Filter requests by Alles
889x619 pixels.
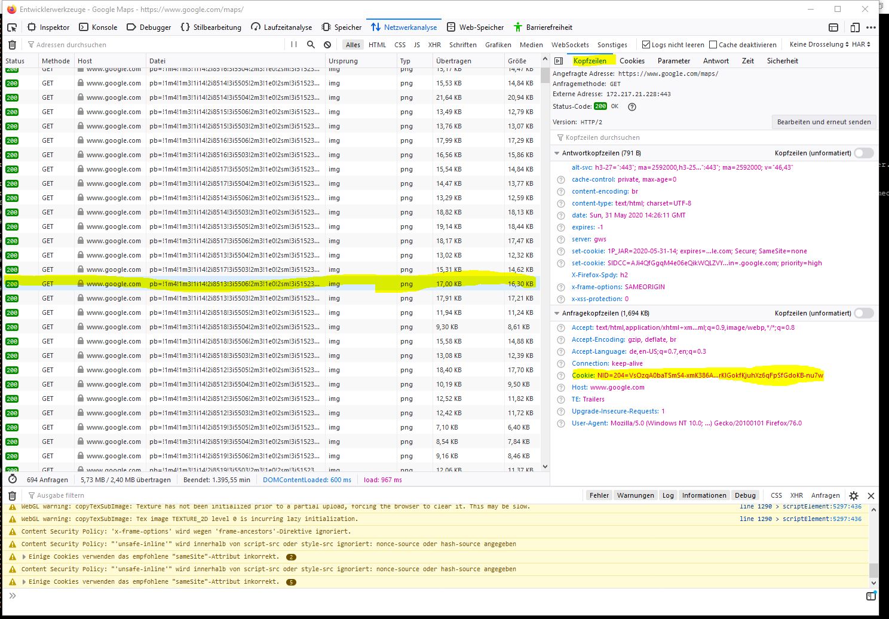(x=353, y=45)
